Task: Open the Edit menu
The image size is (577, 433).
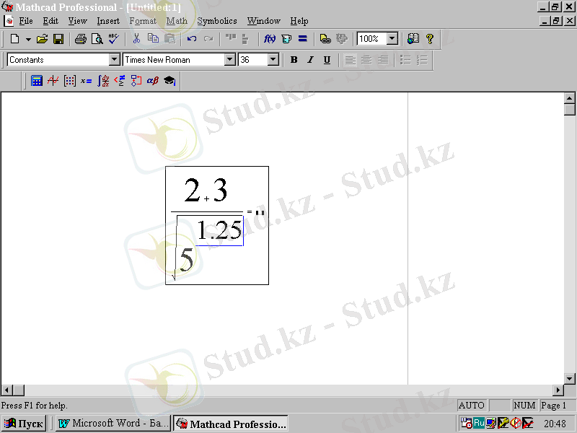Action: click(x=50, y=21)
